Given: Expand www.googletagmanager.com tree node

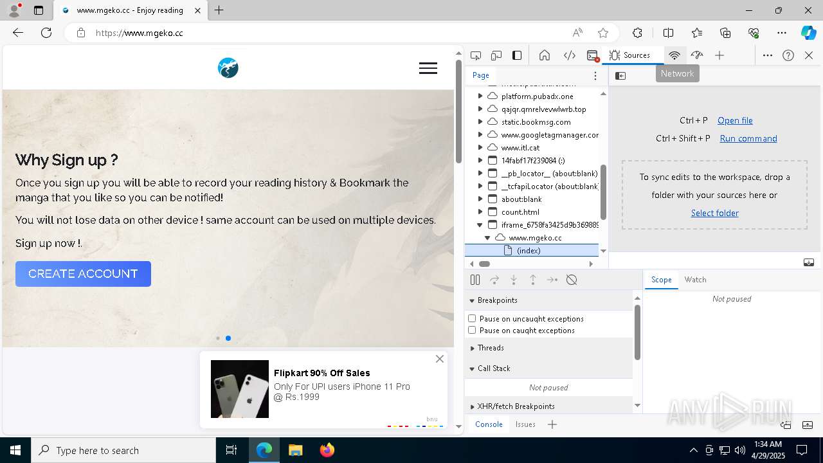Looking at the screenshot, I should coord(480,134).
